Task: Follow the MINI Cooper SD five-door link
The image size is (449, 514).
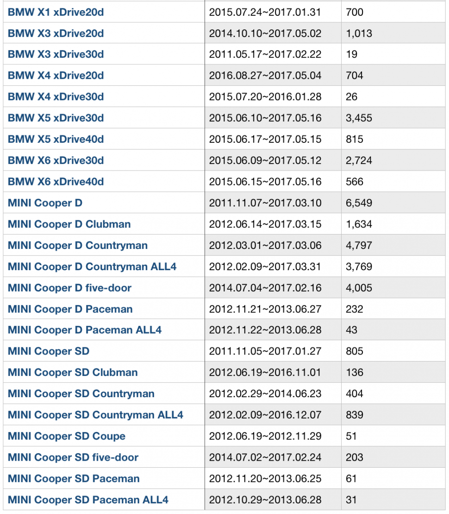Action: click(73, 457)
